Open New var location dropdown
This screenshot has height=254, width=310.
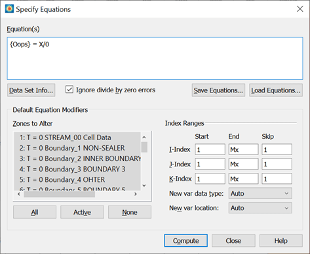point(260,208)
